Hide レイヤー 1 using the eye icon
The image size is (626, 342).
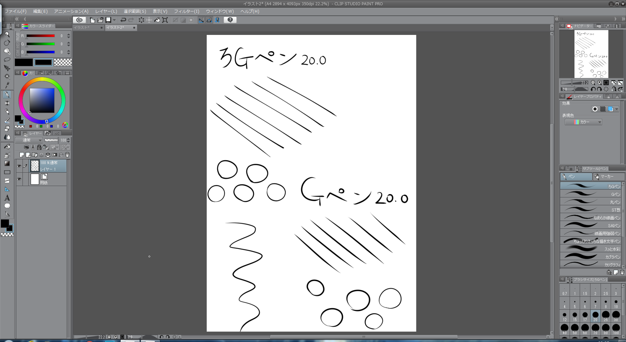(19, 166)
